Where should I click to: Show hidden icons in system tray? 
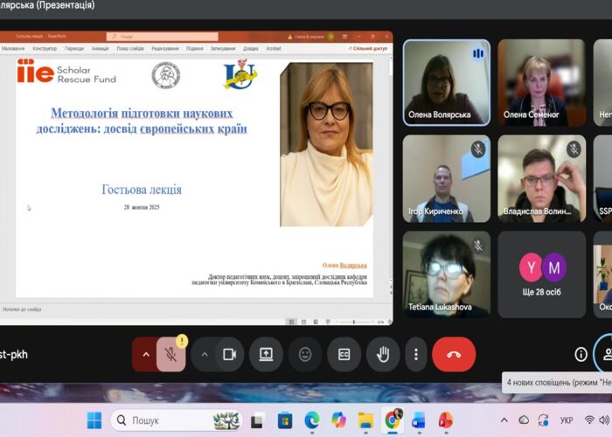pyautogui.click(x=503, y=420)
